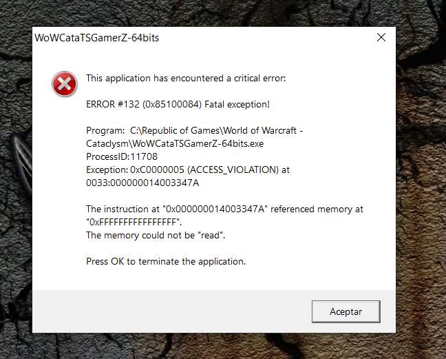Click the 'Fatal exception!' text
446x359 pixels.
pyautogui.click(x=237, y=105)
